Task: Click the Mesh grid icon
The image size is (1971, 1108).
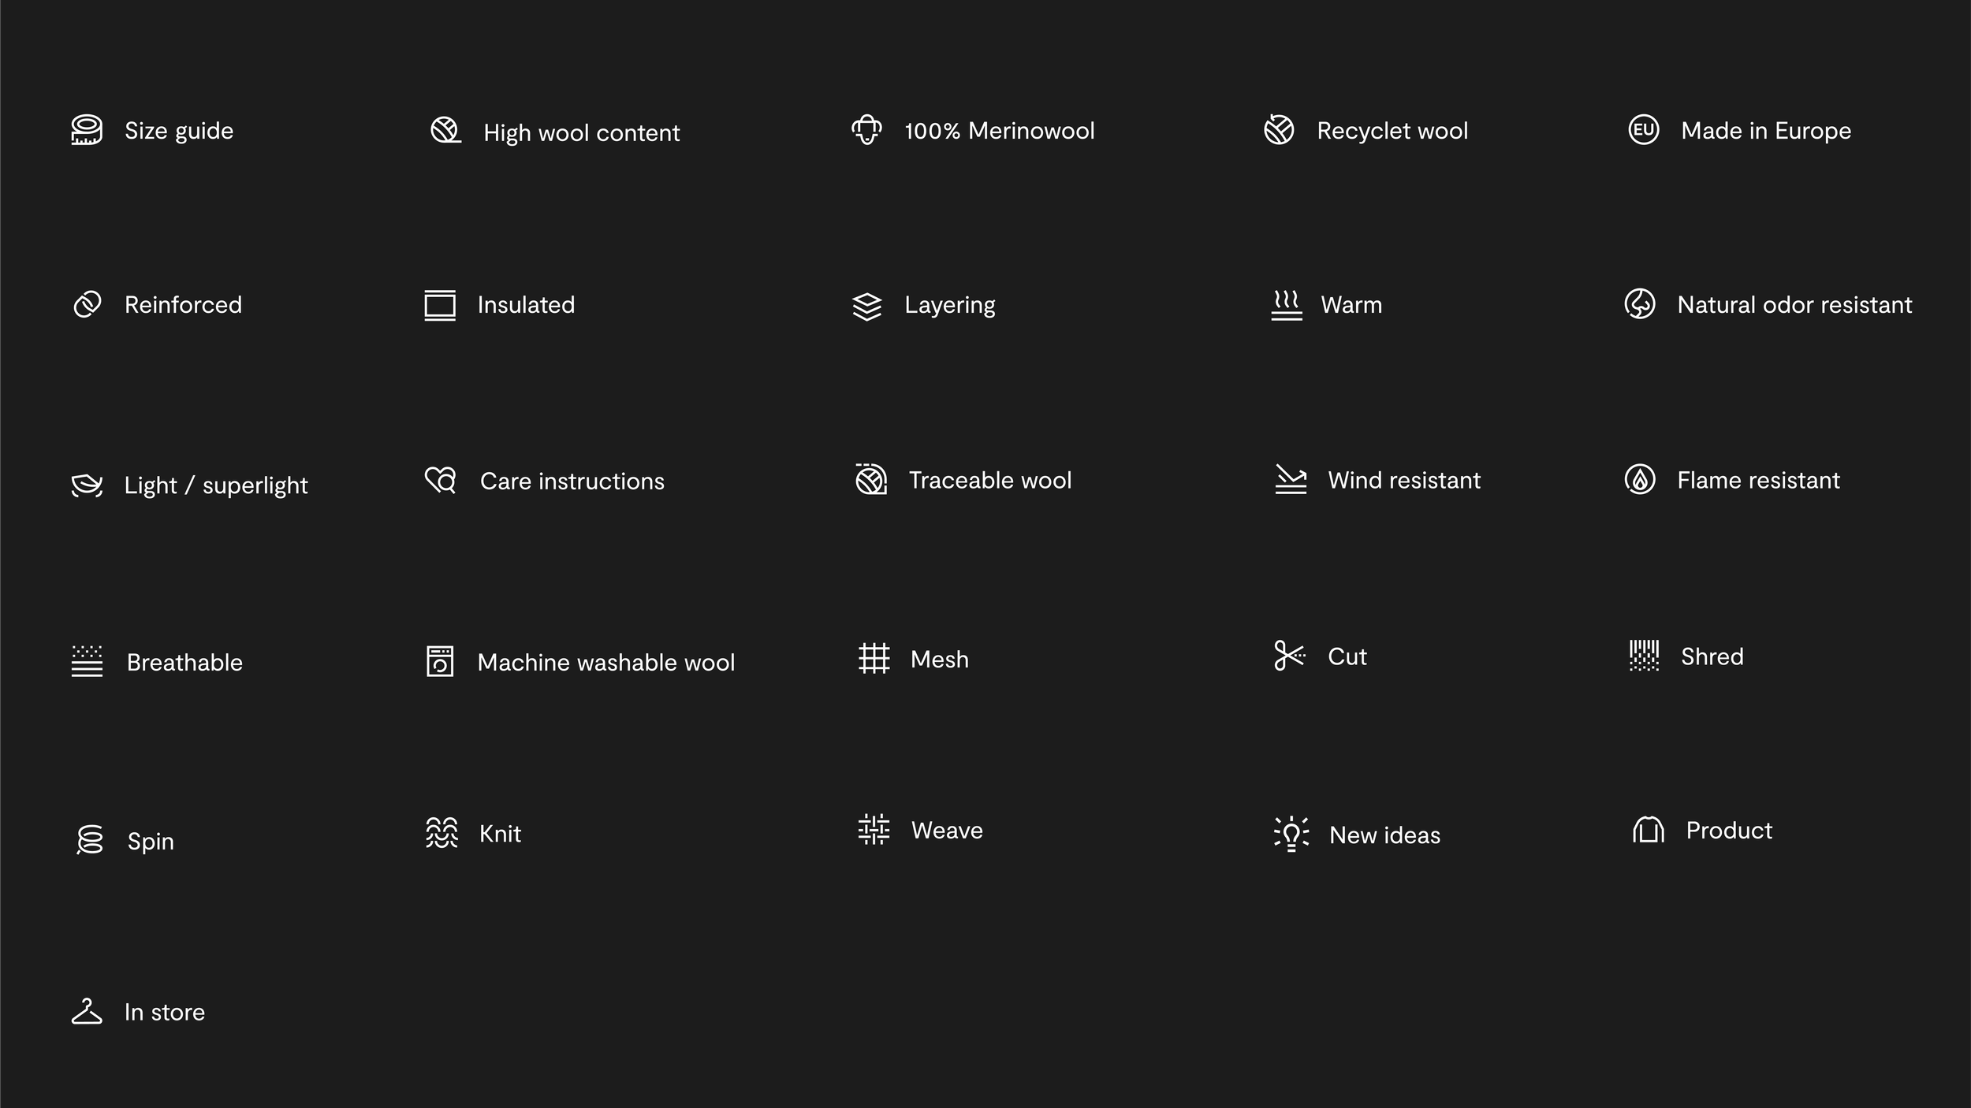Action: coord(874,658)
